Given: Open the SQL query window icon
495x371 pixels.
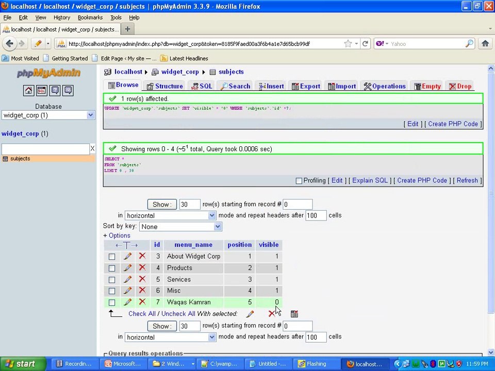Looking at the screenshot, I should pyautogui.click(x=42, y=91).
